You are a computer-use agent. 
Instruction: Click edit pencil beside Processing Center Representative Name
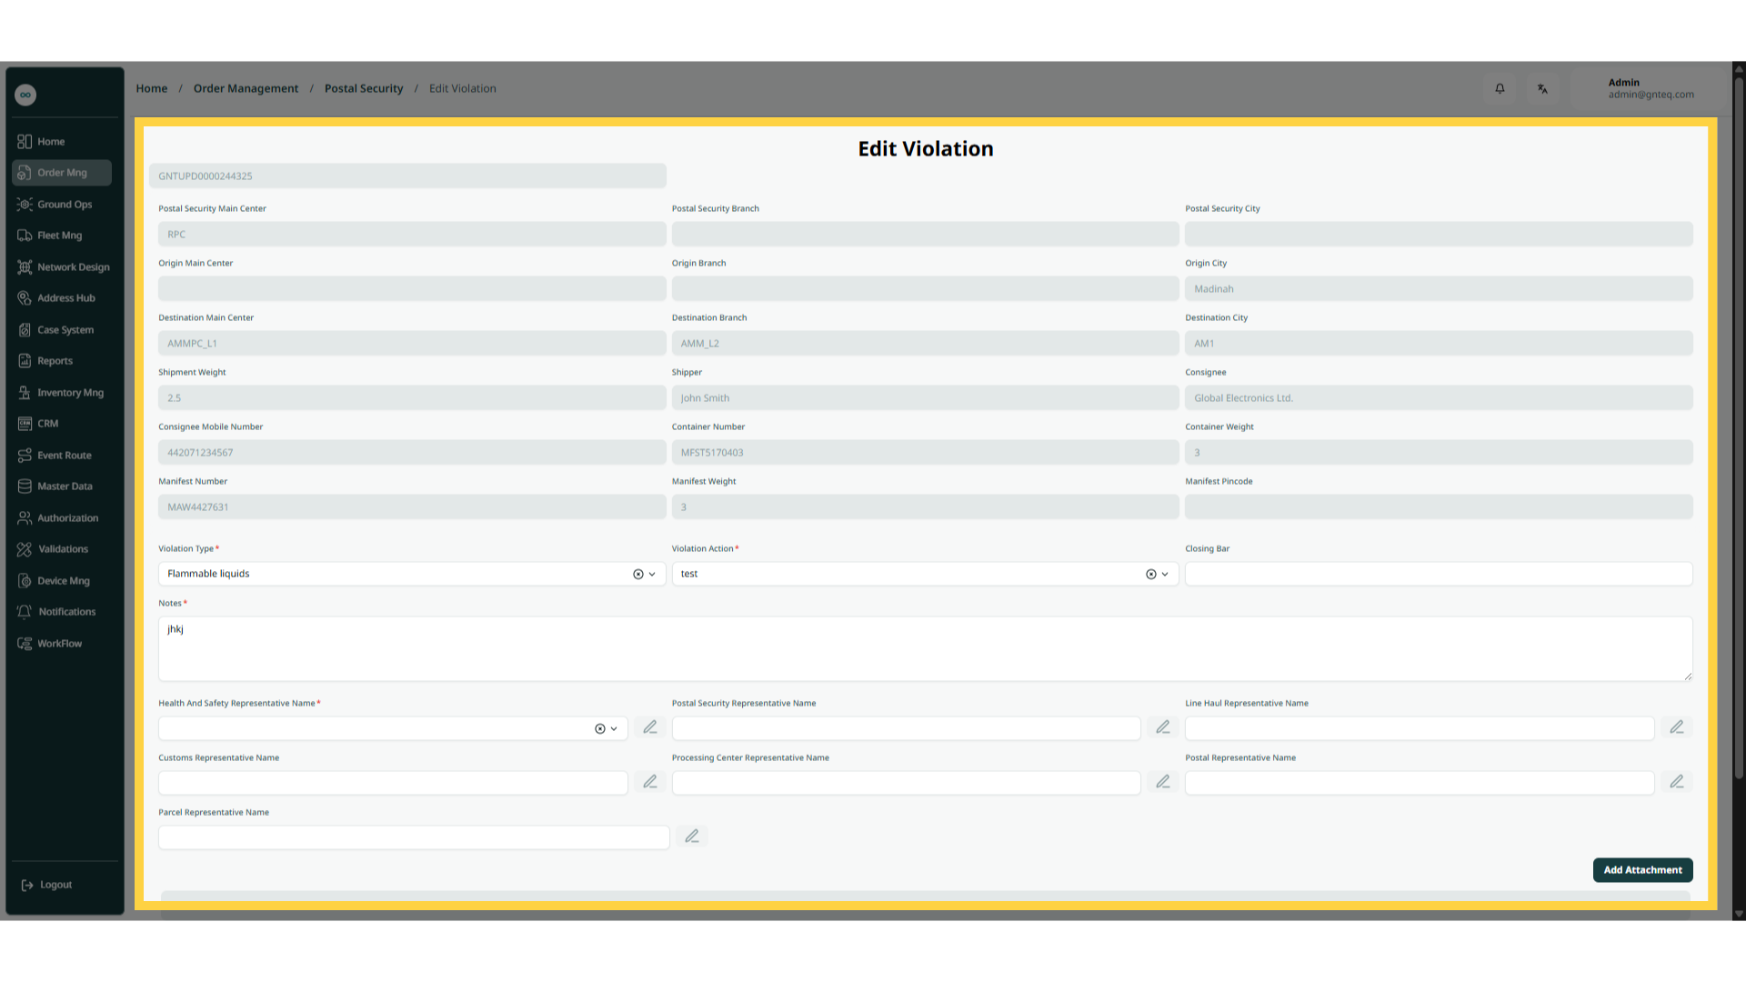click(1163, 782)
